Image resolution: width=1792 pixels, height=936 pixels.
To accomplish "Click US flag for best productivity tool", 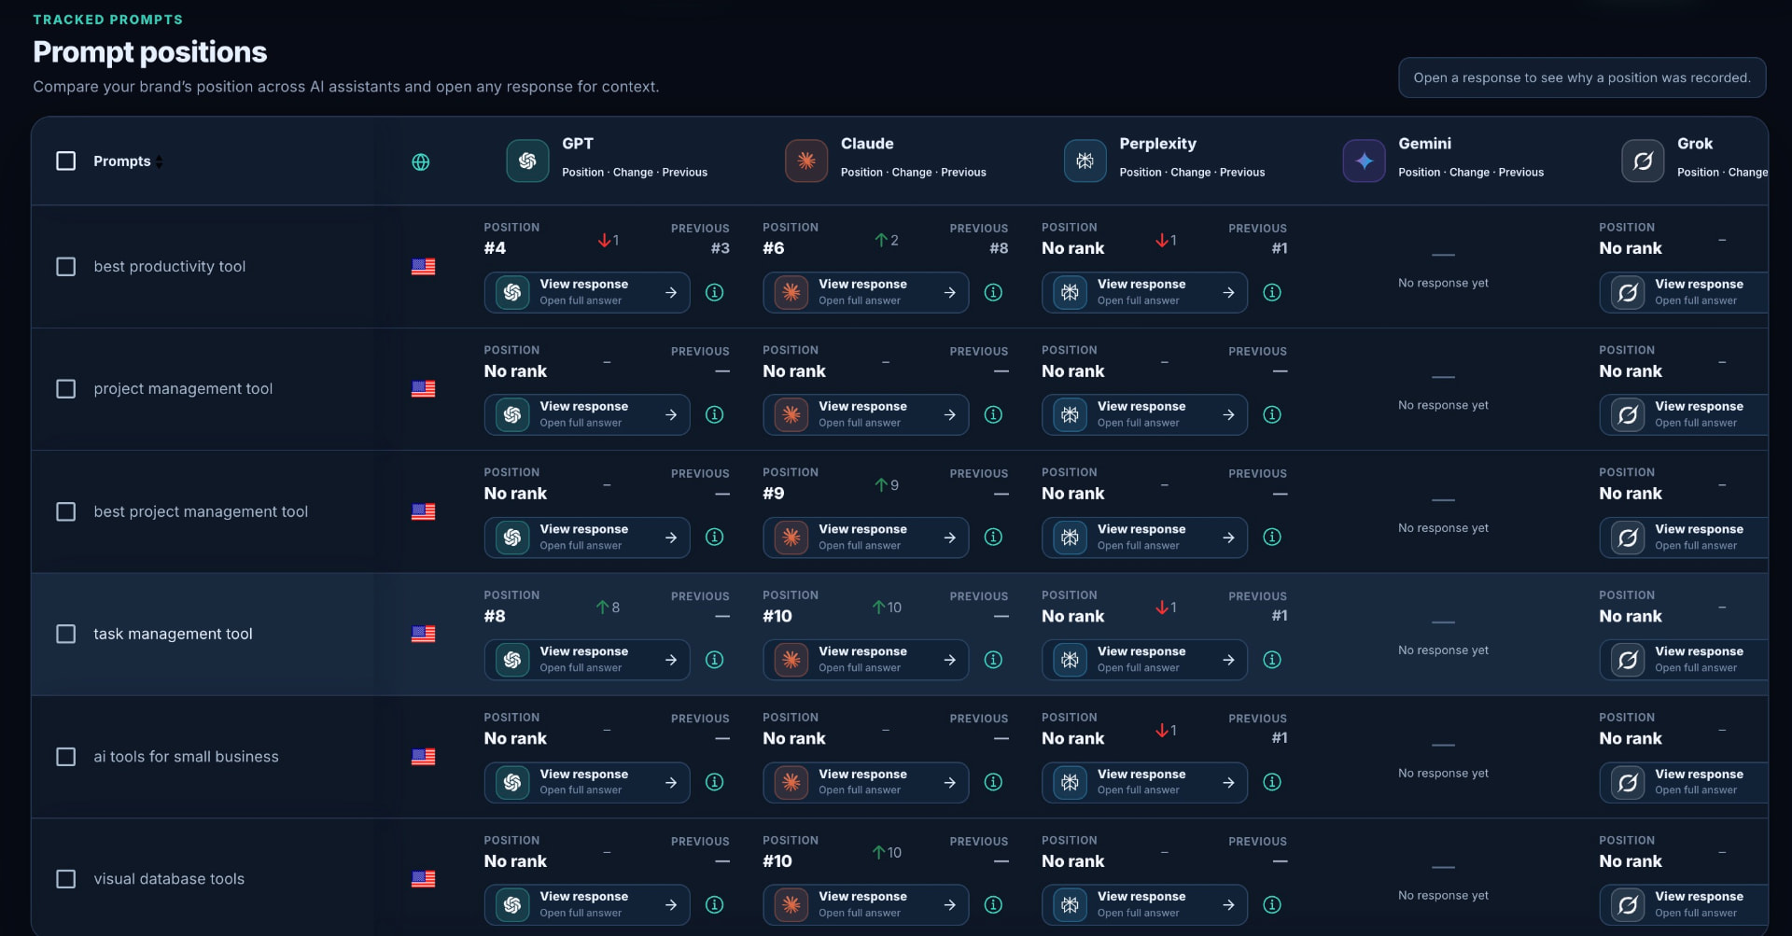I will [x=424, y=267].
